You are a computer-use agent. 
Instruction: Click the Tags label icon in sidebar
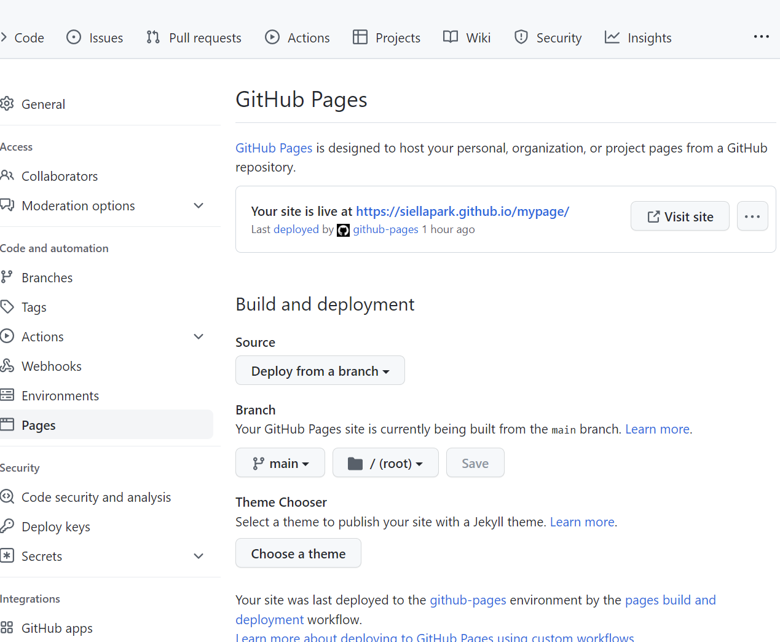click(7, 306)
